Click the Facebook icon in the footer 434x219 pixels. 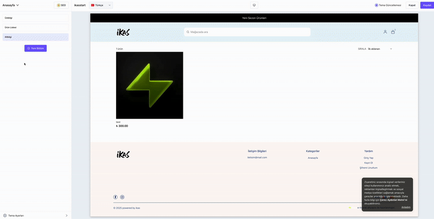click(x=116, y=197)
